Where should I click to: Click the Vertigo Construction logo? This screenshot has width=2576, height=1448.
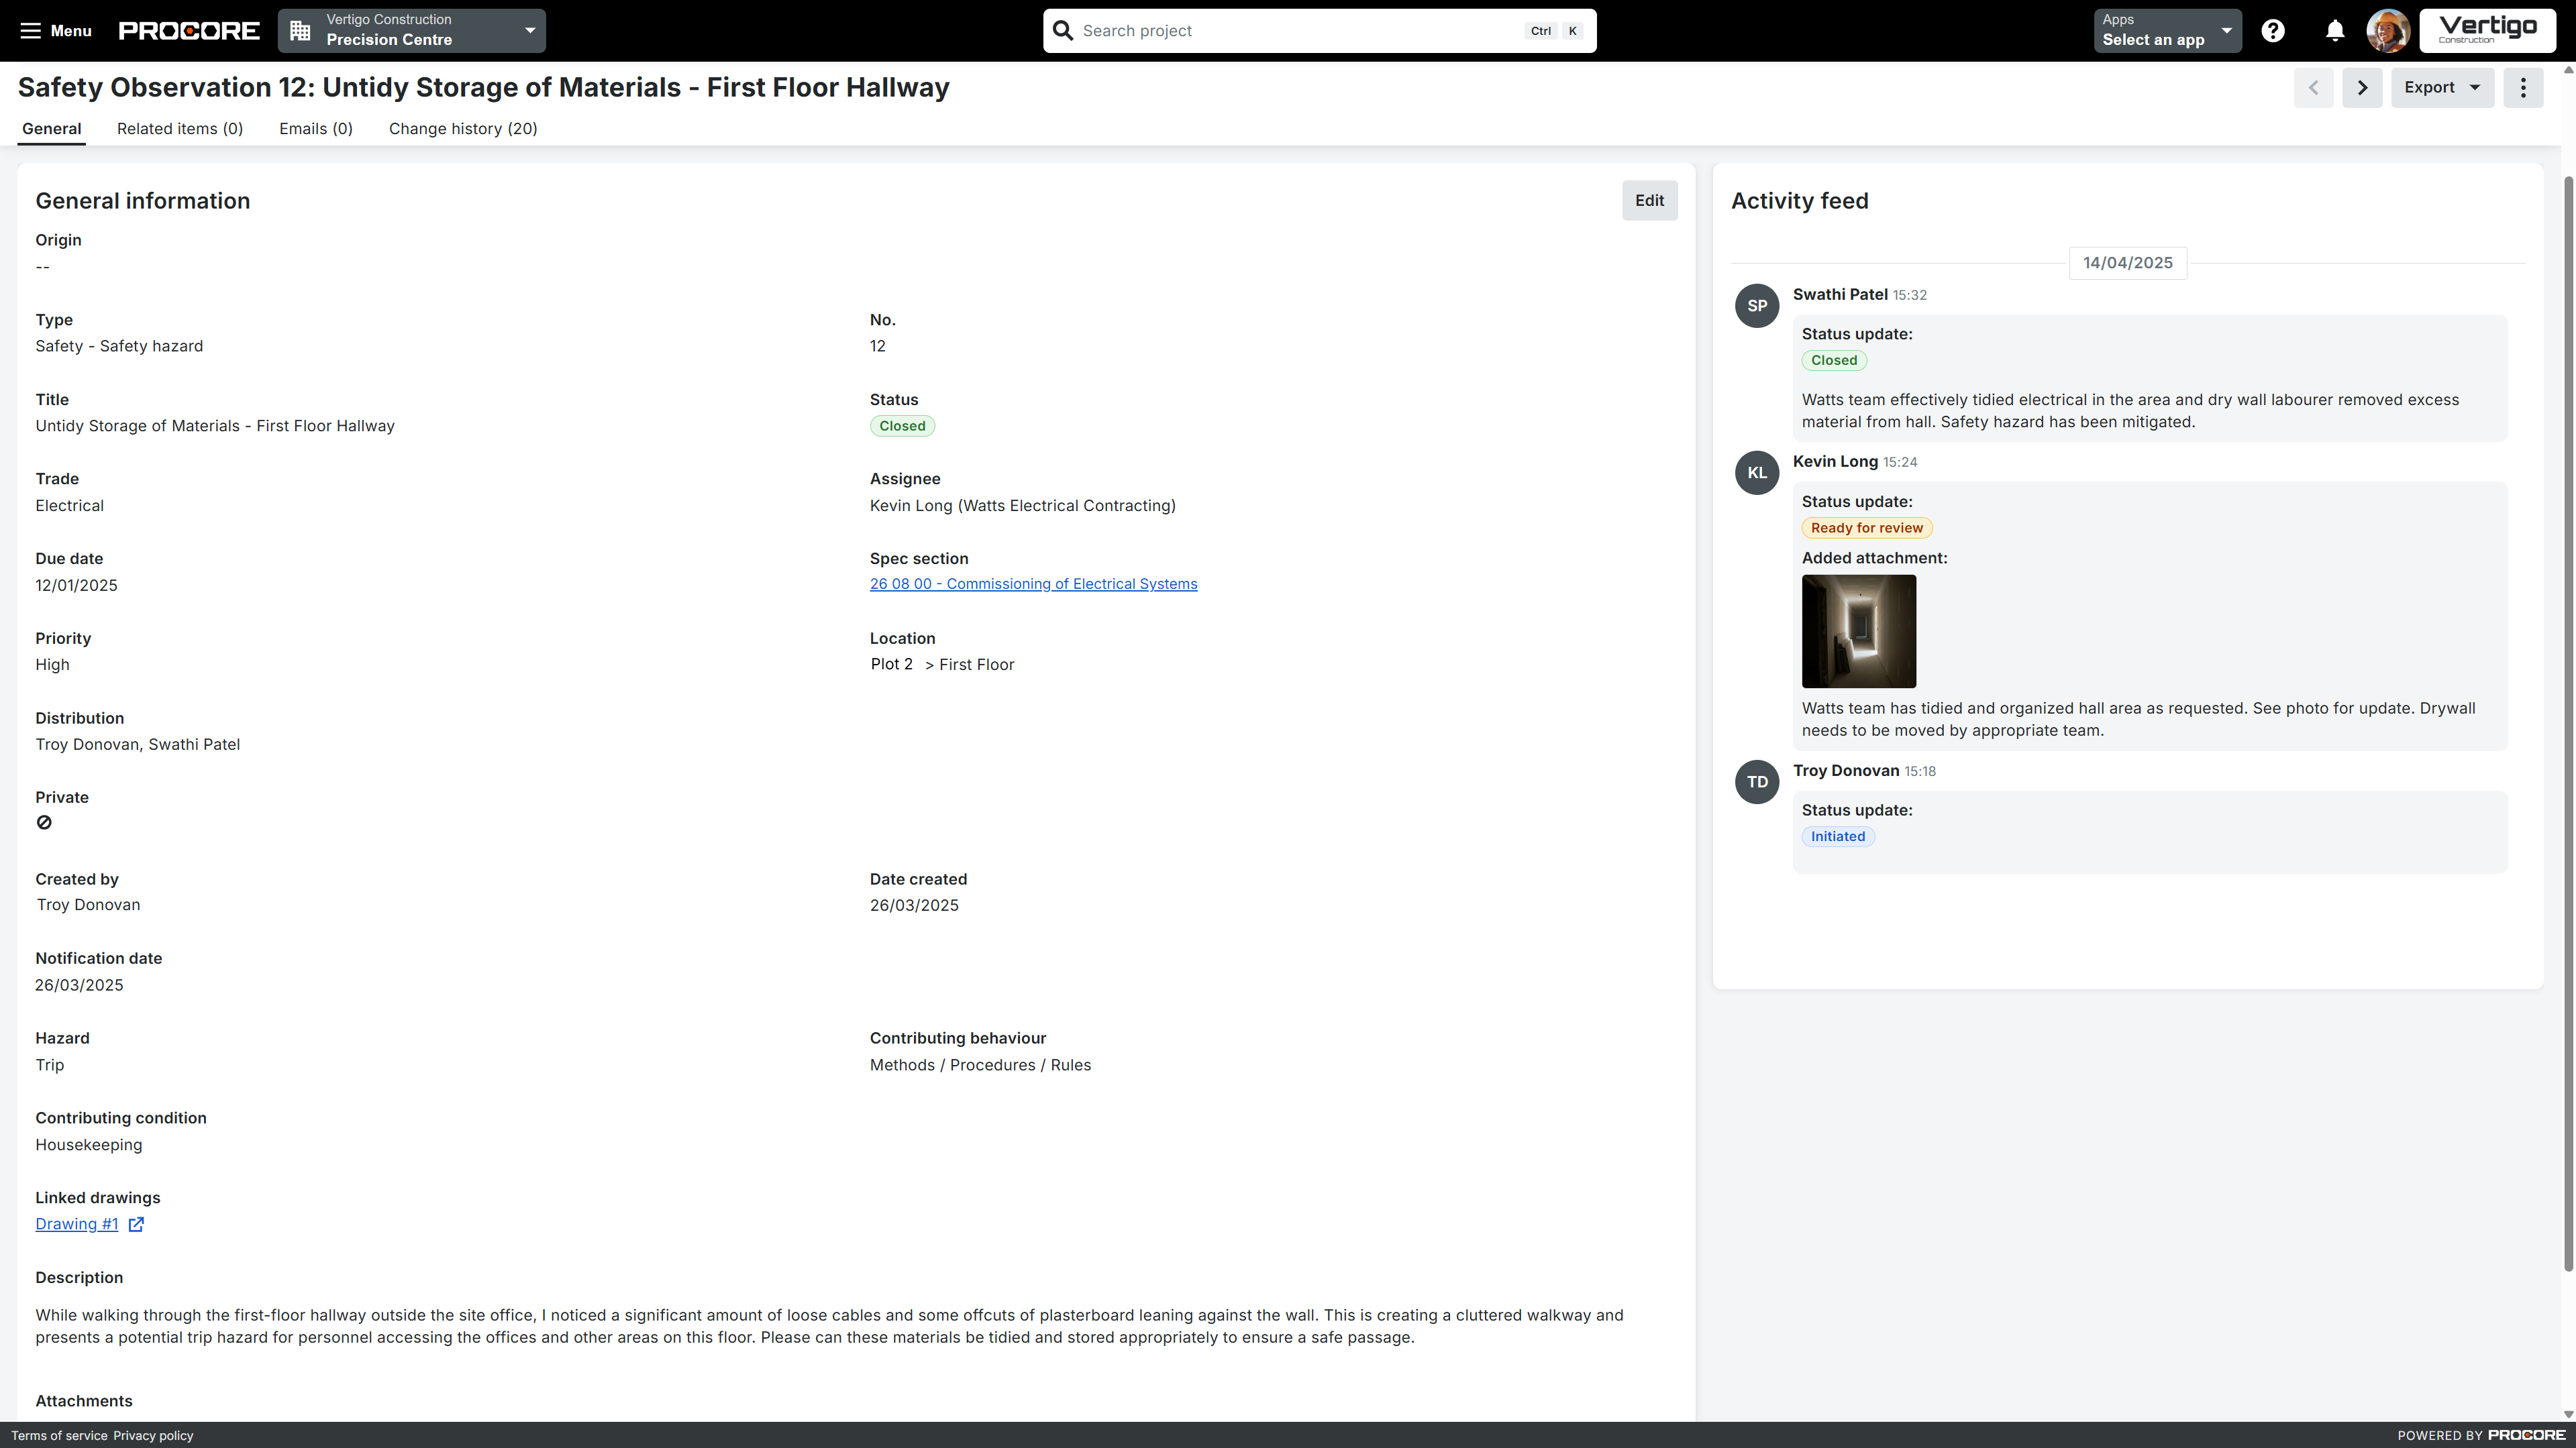[2487, 30]
